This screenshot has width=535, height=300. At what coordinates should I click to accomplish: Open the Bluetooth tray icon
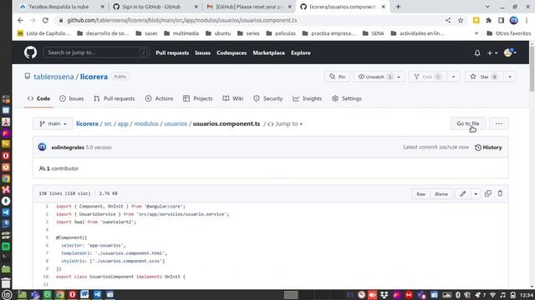(458, 295)
